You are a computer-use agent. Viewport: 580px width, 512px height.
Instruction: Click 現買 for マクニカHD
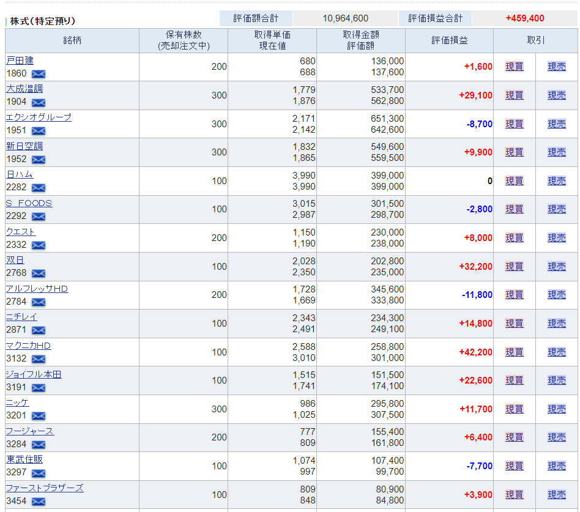coord(515,352)
